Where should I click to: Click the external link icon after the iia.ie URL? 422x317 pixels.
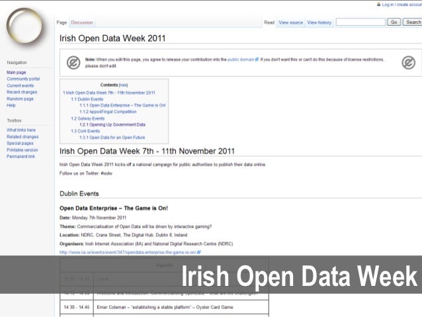tap(199, 252)
